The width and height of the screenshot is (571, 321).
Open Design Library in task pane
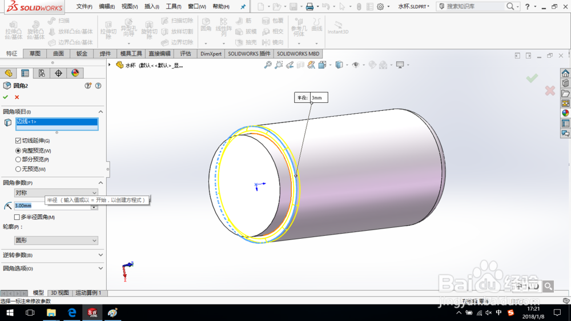565,83
